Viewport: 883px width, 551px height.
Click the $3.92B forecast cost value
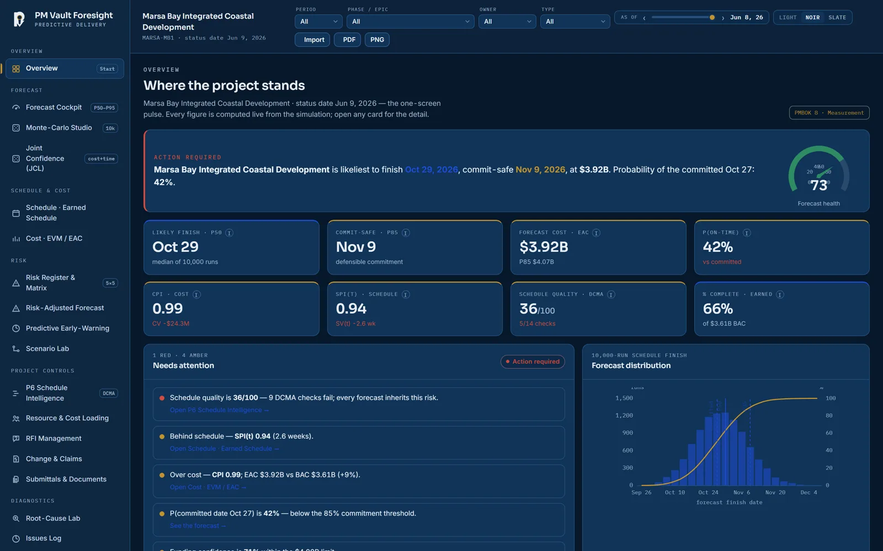544,247
